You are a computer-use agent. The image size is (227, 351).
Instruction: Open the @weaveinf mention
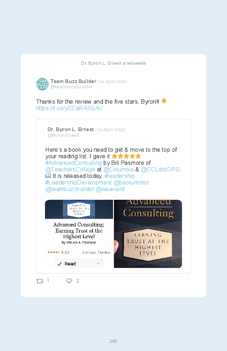click(110, 189)
